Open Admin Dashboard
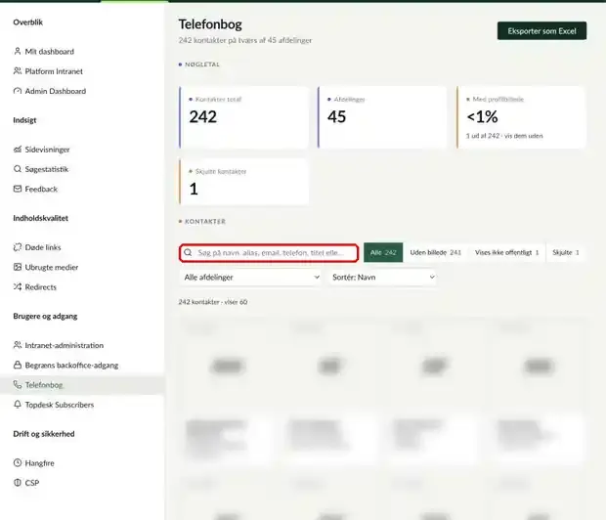The width and height of the screenshot is (606, 520). point(56,91)
